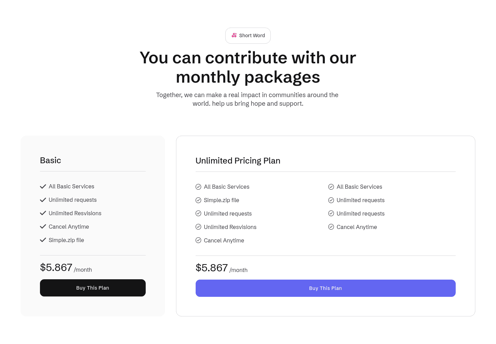
Task: Click the circled check next to Simple.zip file in Unlimited plan
Action: 198,200
